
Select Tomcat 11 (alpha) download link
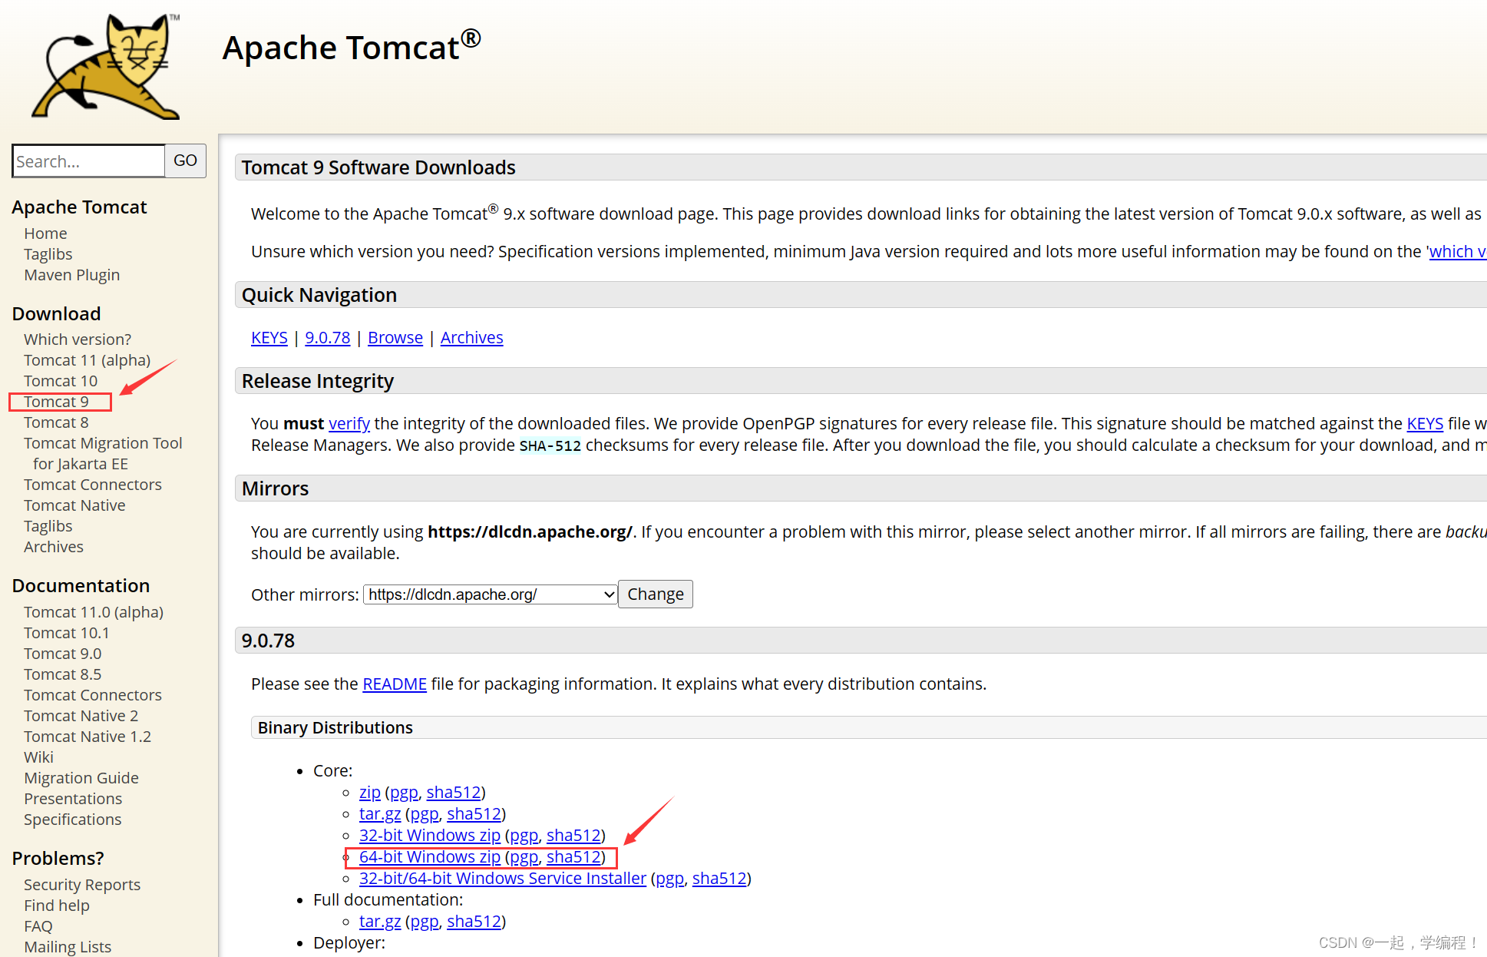87,359
